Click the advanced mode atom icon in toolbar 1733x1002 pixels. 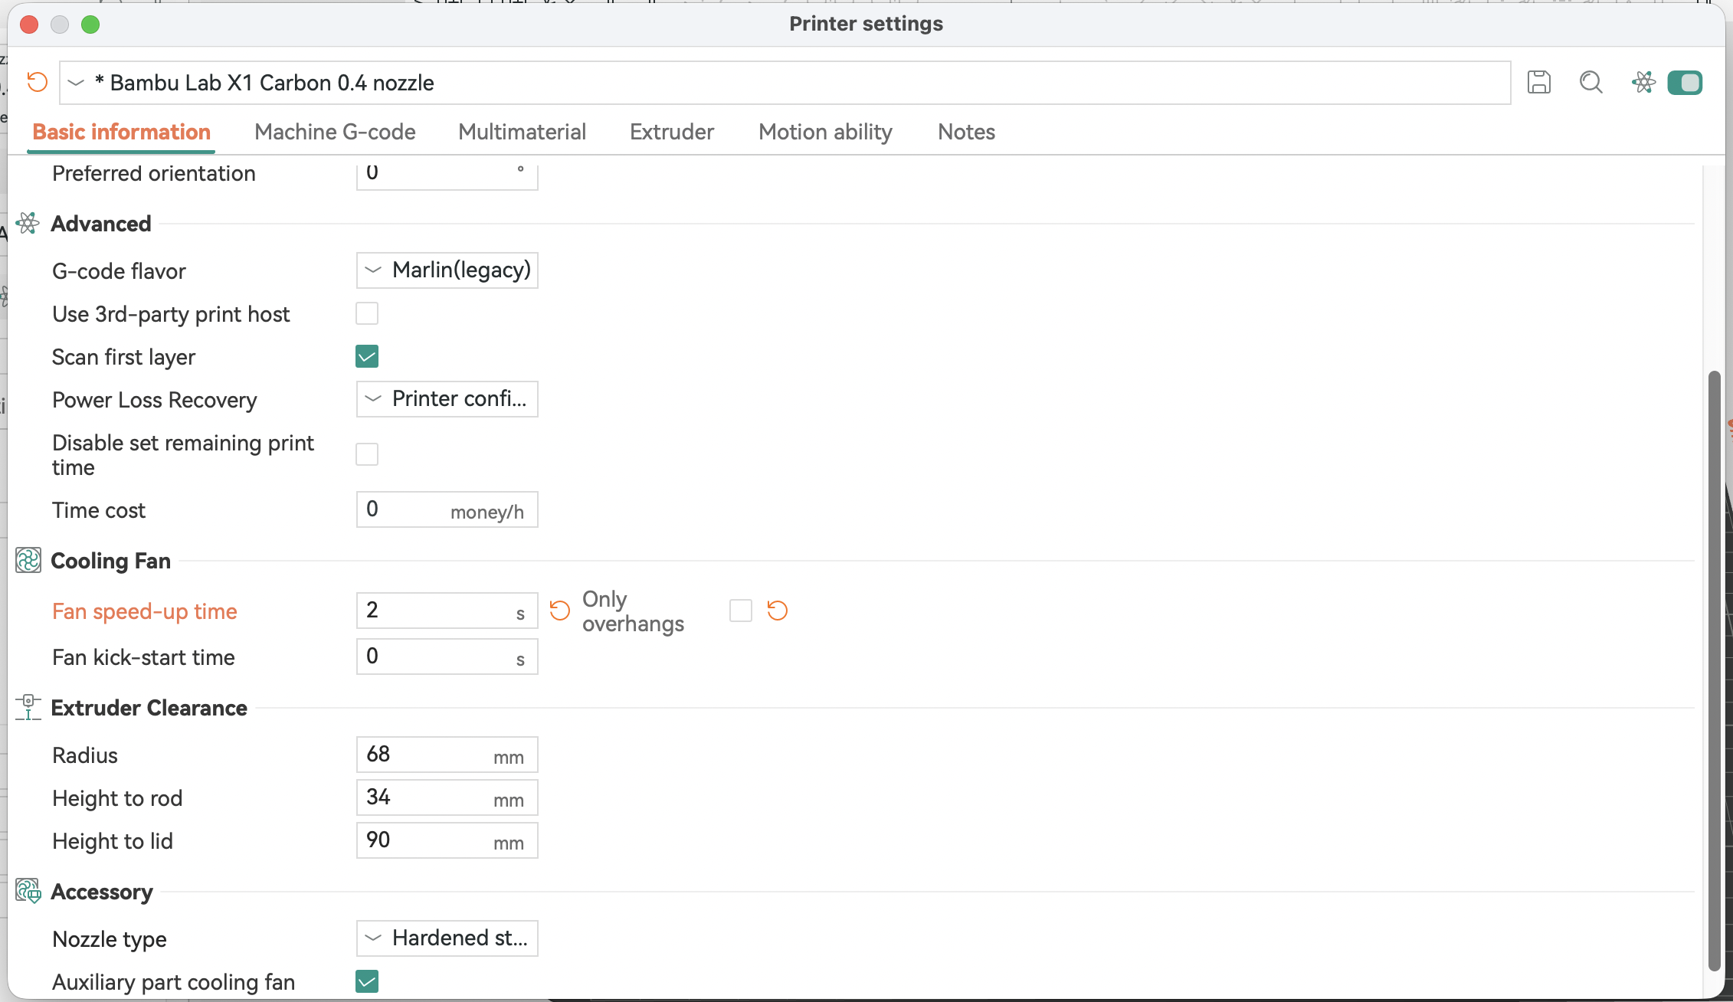[1643, 82]
